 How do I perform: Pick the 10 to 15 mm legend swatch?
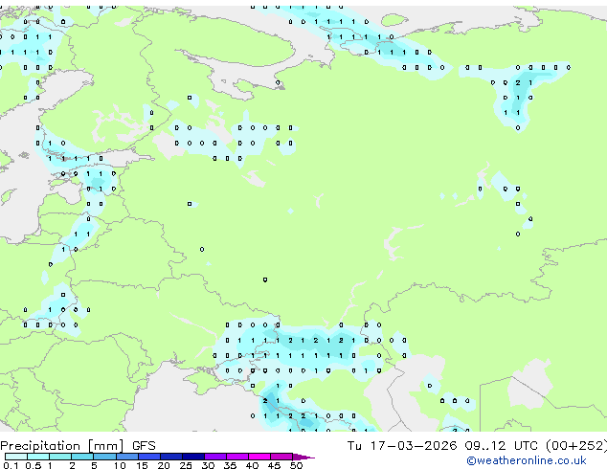tap(127, 457)
